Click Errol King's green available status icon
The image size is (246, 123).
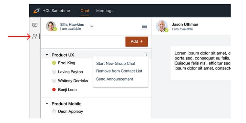coord(54,63)
